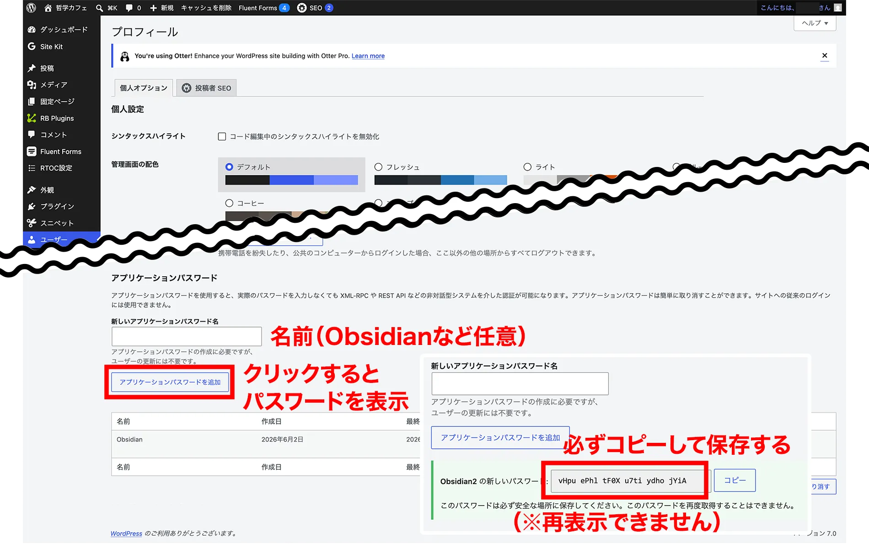Click 作成日 header in table top

[271, 421]
